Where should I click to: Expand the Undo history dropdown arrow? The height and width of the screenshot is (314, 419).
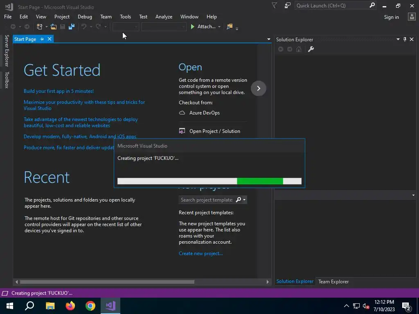pos(91,27)
